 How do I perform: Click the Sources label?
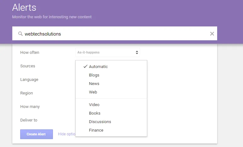28,66
